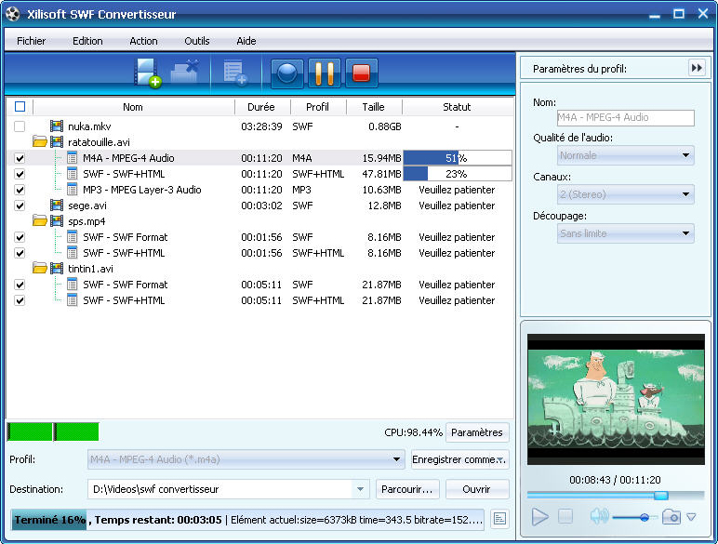Click the Add file toolbar icon

[x=148, y=73]
